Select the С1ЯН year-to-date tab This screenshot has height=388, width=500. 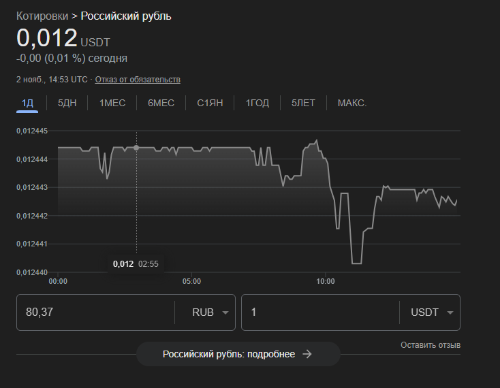click(210, 103)
